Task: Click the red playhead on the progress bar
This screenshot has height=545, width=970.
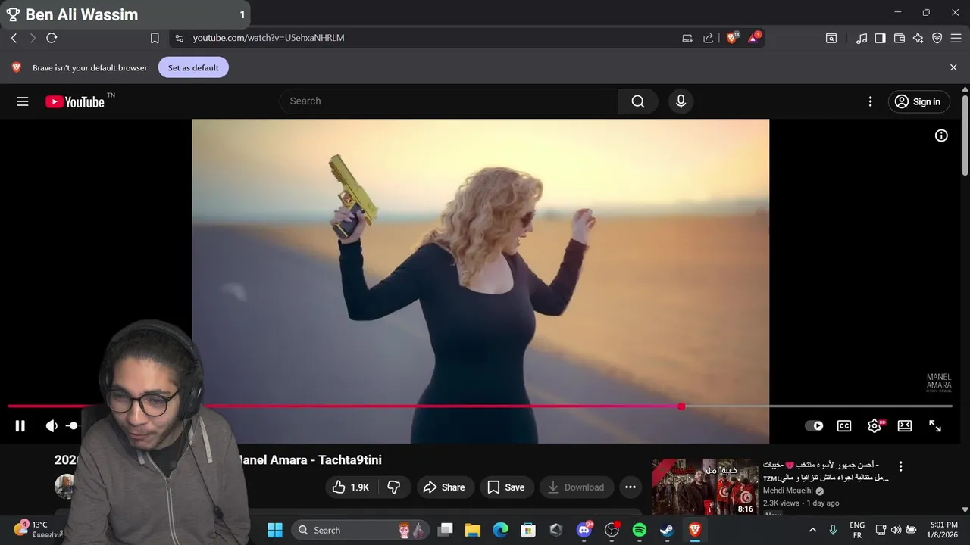Action: tap(681, 406)
